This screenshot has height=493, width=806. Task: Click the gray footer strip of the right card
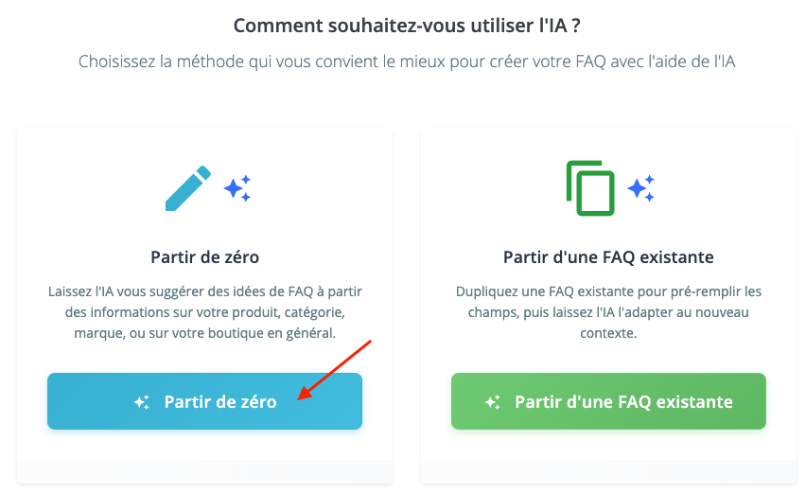click(x=608, y=470)
